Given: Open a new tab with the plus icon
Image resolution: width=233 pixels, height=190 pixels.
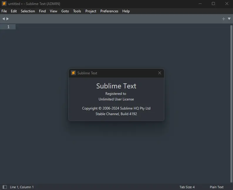Looking at the screenshot, I should (224, 19).
